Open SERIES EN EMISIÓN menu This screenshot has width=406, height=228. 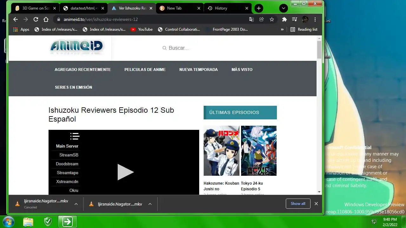tap(73, 87)
